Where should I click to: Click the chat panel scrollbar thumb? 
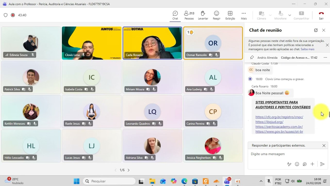click(x=329, y=114)
